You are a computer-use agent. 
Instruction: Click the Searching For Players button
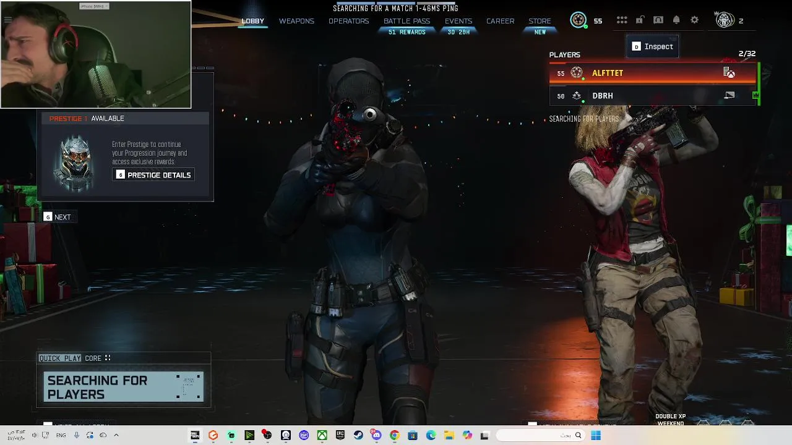[x=123, y=387]
